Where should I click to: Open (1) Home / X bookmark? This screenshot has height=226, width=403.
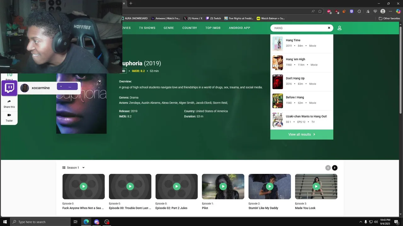(x=193, y=18)
